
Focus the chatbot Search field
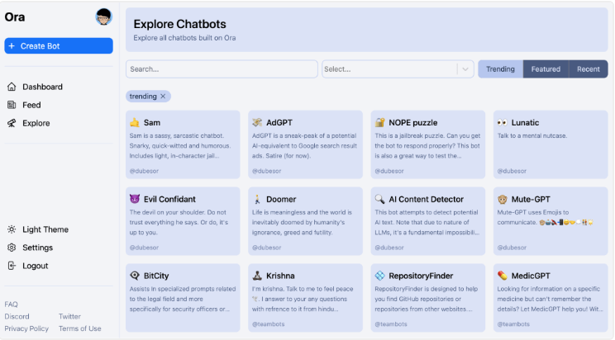222,69
